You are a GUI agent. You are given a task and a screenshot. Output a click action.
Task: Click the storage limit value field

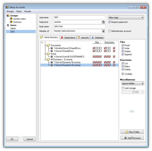pos(128,92)
